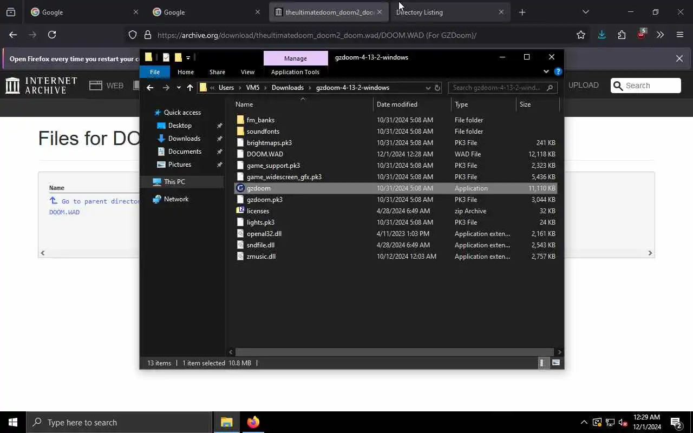Open Documents in navigation pane

(x=185, y=152)
